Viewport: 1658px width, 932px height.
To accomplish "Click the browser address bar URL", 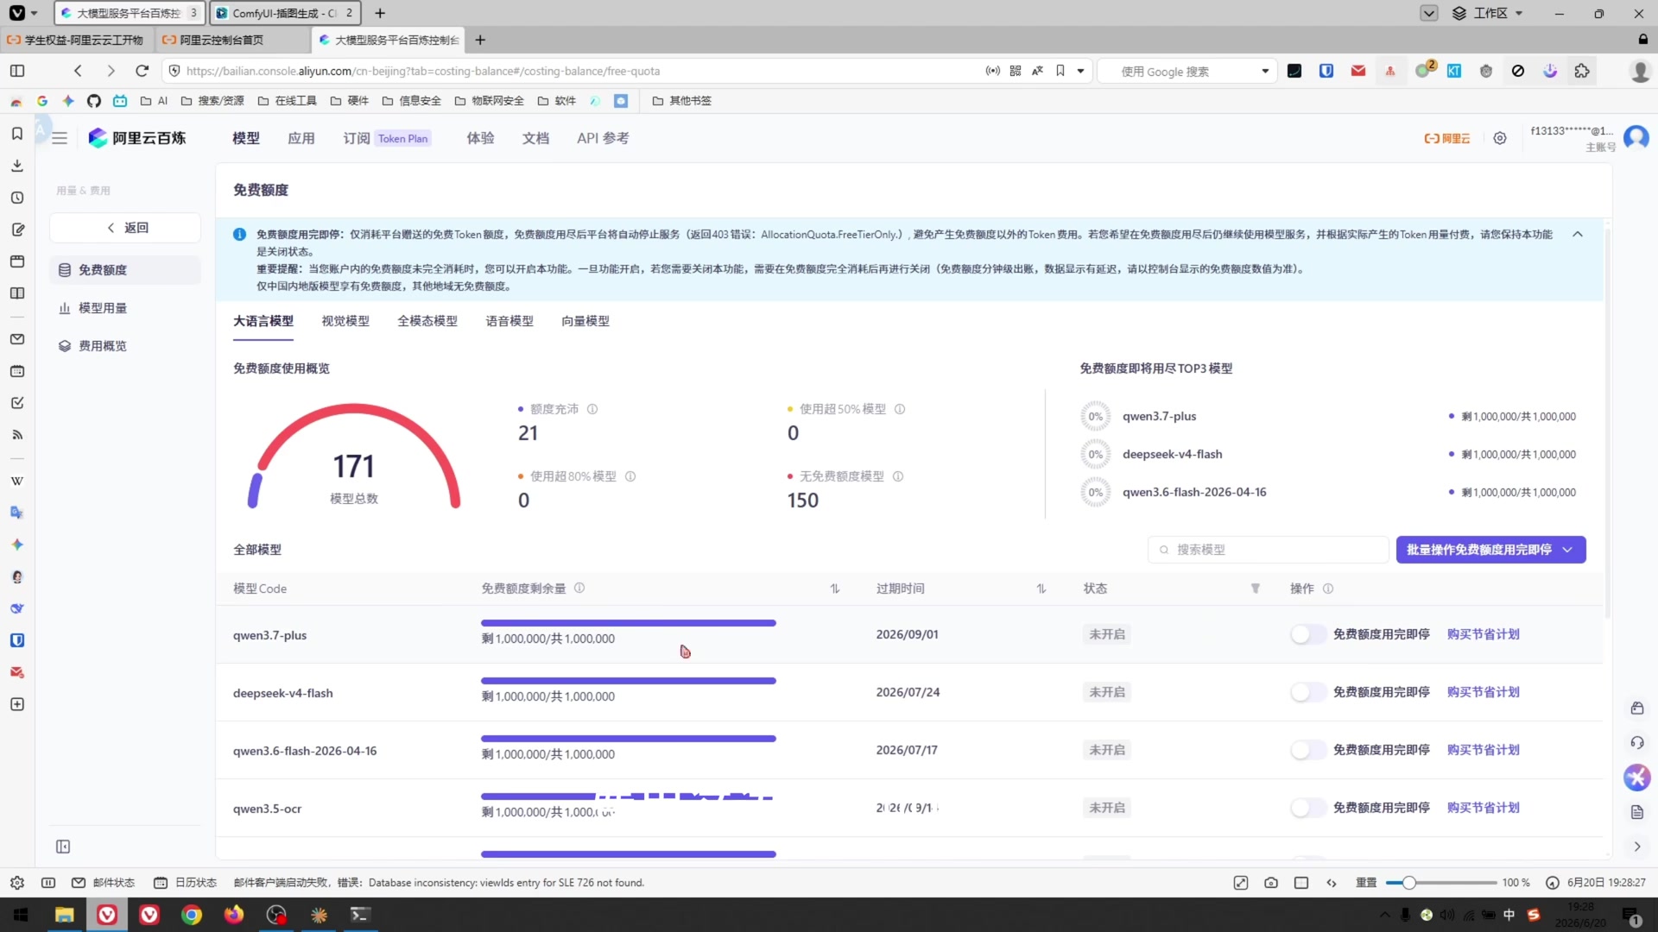I will tap(423, 71).
